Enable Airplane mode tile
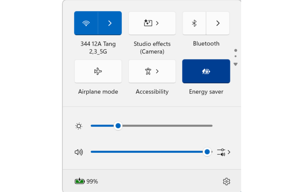 98,71
